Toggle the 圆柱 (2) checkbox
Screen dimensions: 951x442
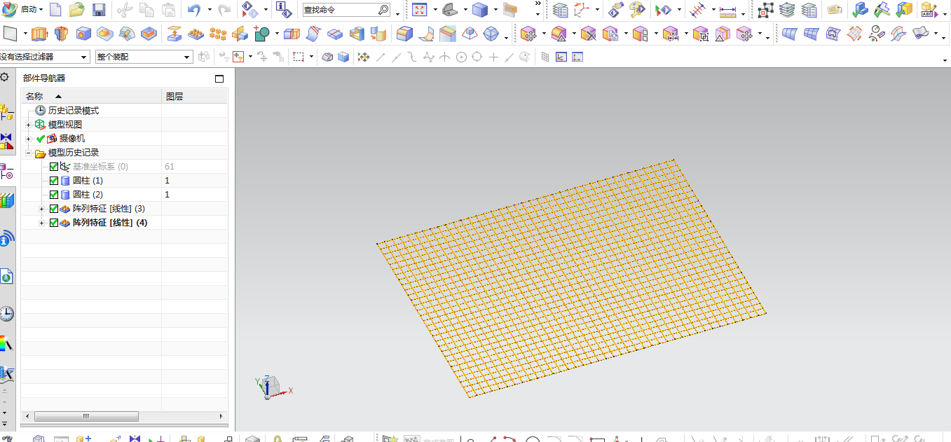tap(54, 195)
